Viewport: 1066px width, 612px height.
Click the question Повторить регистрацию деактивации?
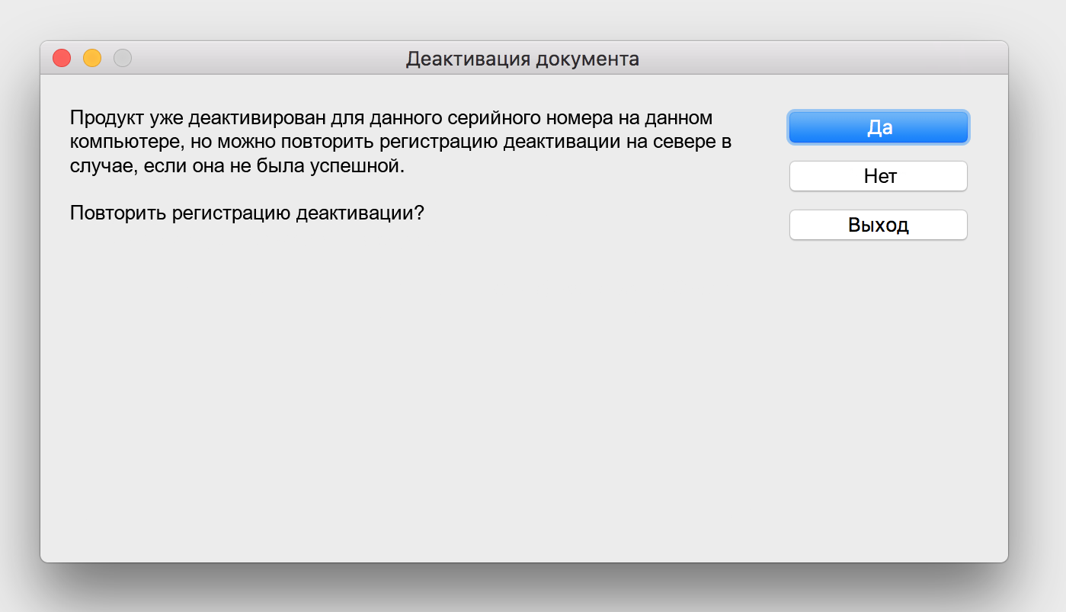[x=247, y=213]
